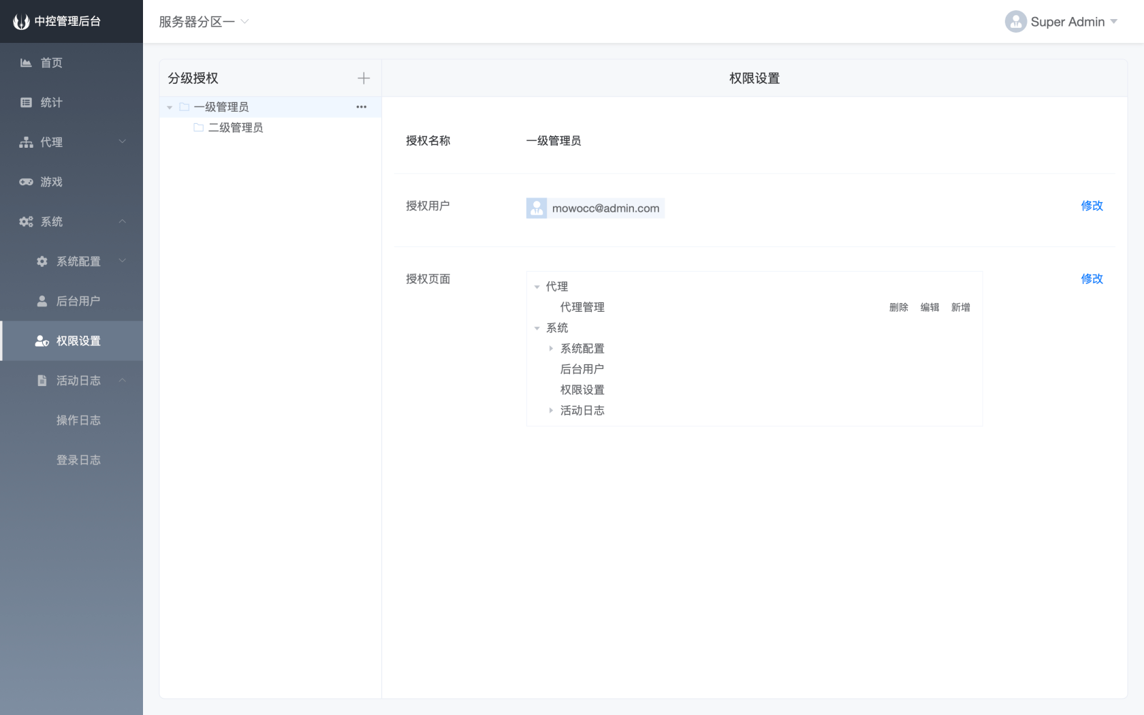Click 新增 permission on 代理管理 row
The width and height of the screenshot is (1144, 715).
[961, 307]
